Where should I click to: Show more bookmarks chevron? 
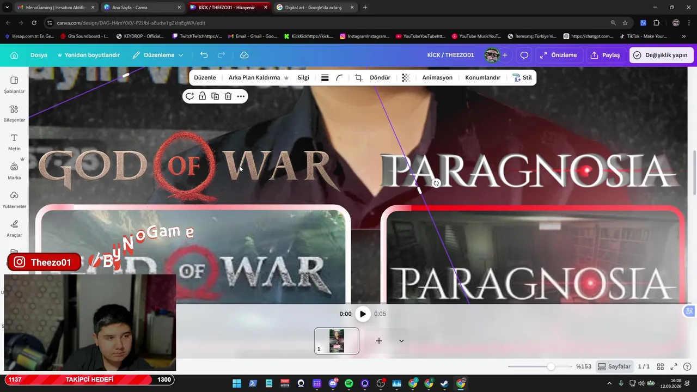[684, 36]
